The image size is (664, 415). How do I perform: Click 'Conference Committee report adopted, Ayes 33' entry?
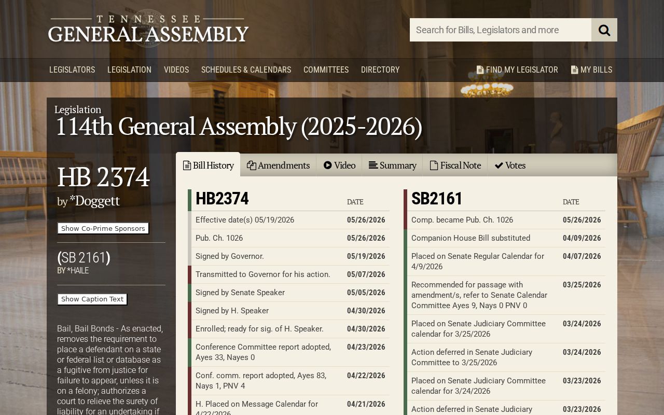[x=288, y=352]
